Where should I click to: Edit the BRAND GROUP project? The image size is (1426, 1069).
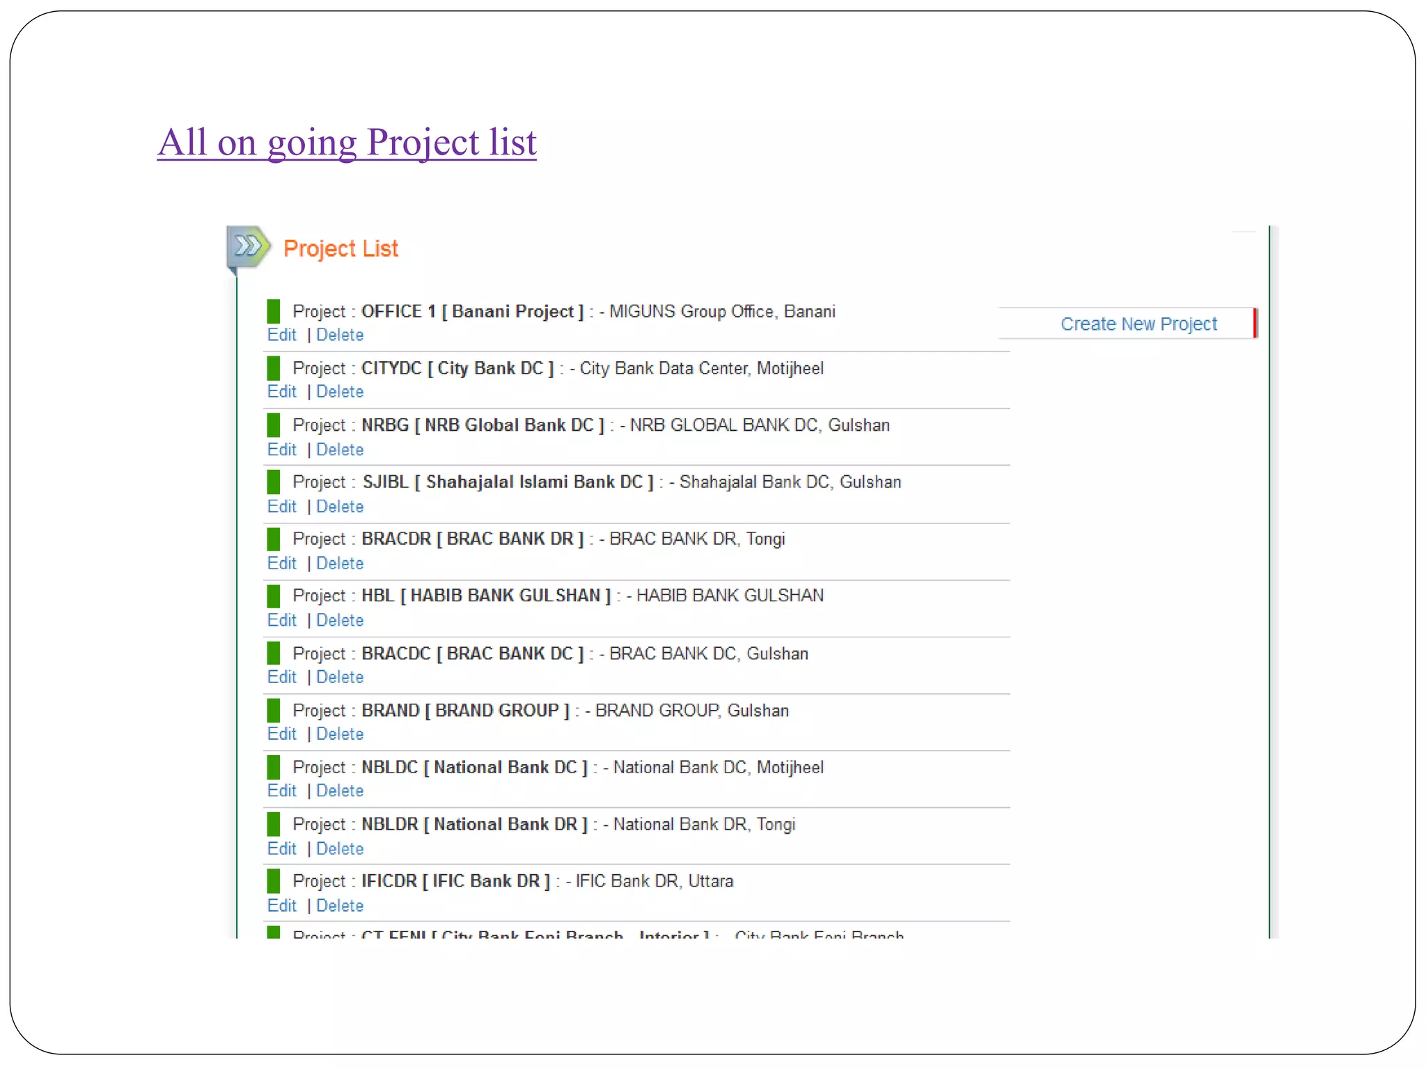pyautogui.click(x=282, y=734)
